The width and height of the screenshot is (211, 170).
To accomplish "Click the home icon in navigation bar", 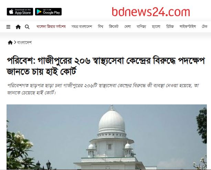I will point(18,27).
